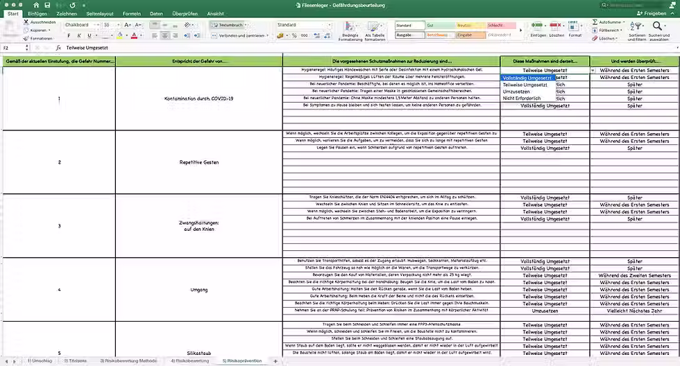Click the decrease indent icon
This screenshot has width=680, height=366.
coord(187,35)
